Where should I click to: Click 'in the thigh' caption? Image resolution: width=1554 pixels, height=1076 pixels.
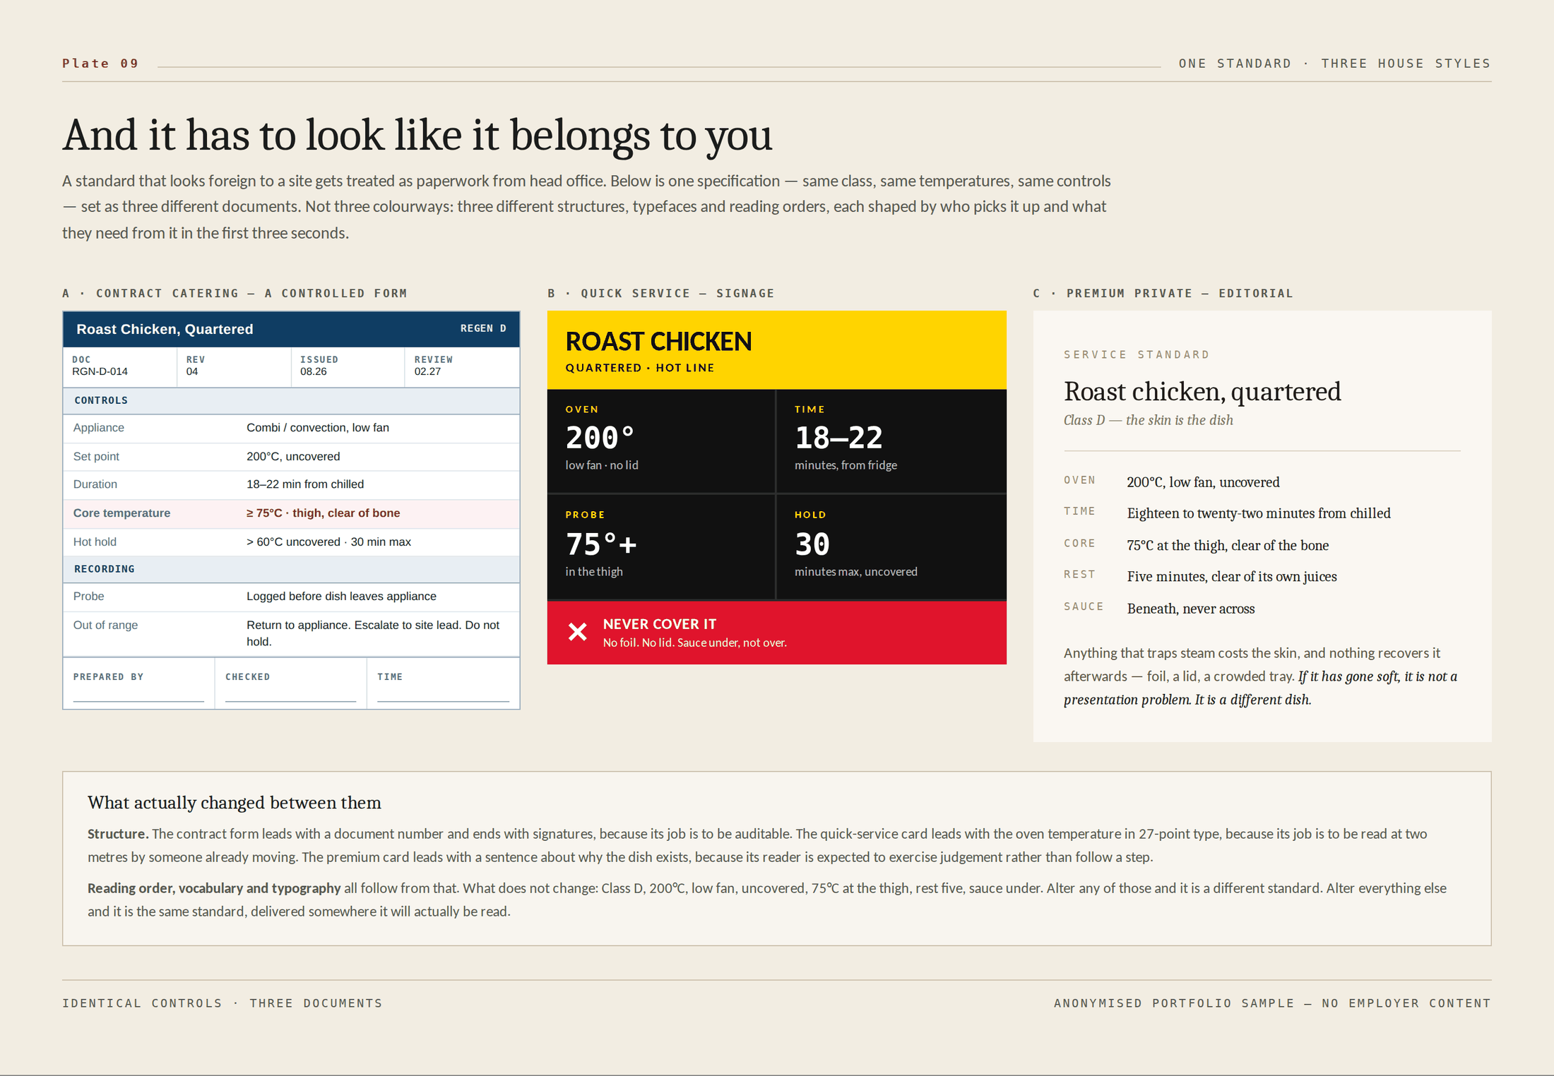point(594,572)
